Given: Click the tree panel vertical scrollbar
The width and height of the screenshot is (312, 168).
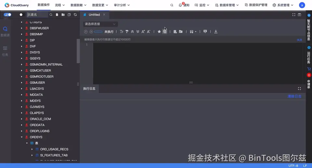Looking at the screenshot, I should coord(78,51).
